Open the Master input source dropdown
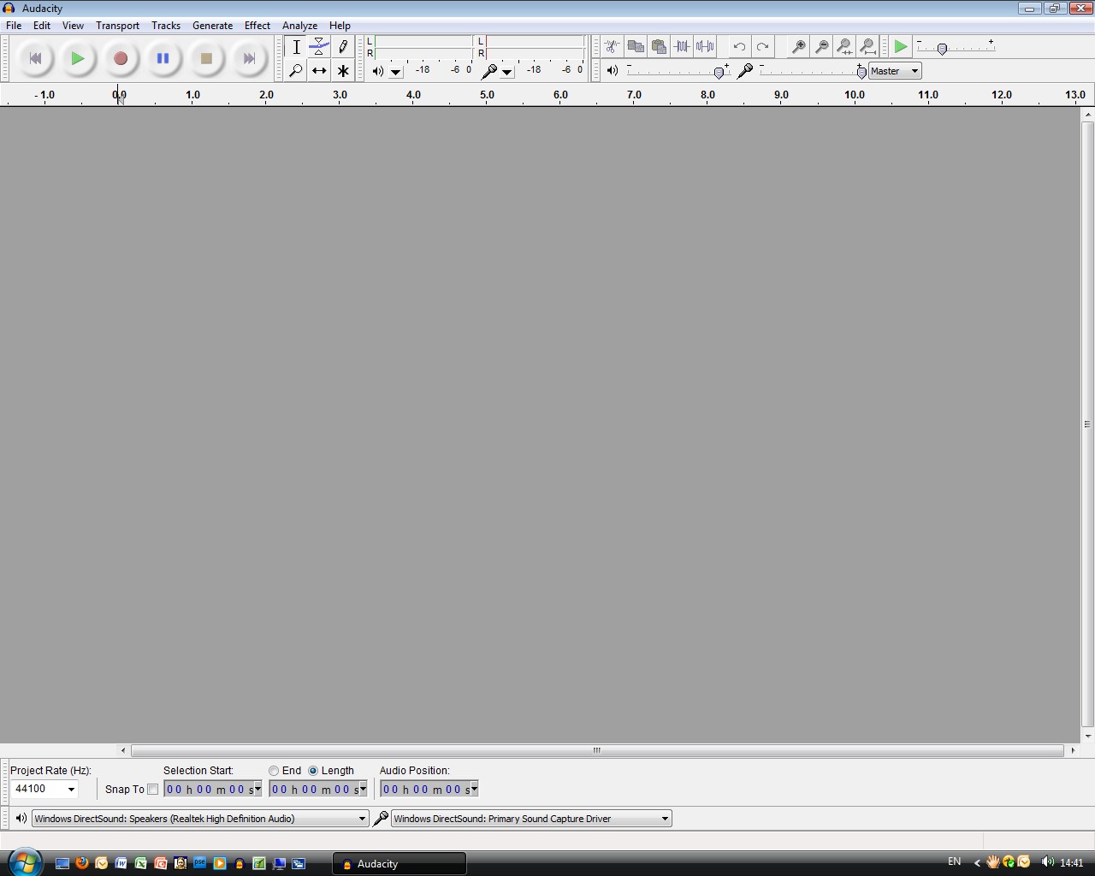1095x876 pixels. tap(895, 71)
